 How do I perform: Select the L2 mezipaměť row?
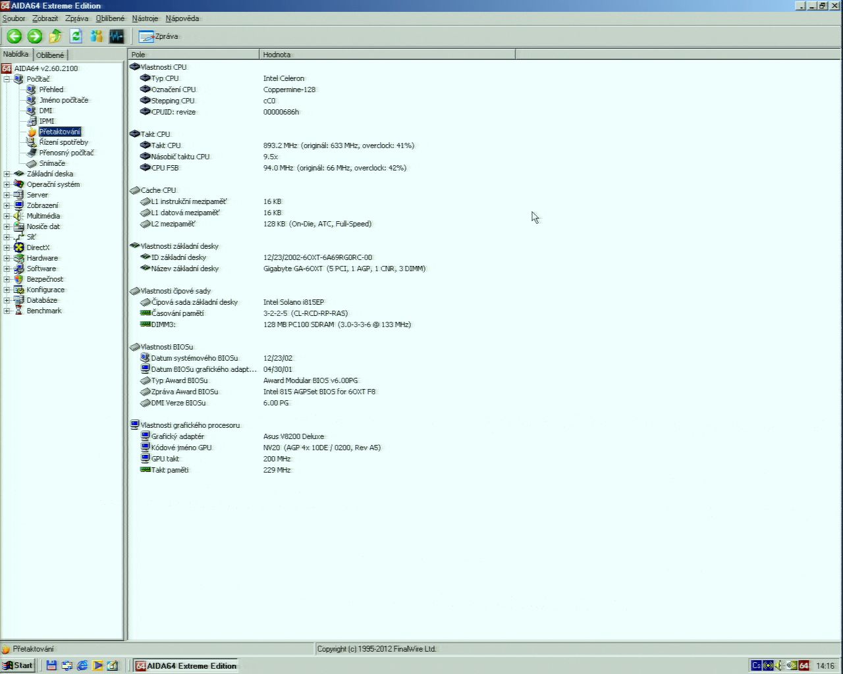(256, 224)
